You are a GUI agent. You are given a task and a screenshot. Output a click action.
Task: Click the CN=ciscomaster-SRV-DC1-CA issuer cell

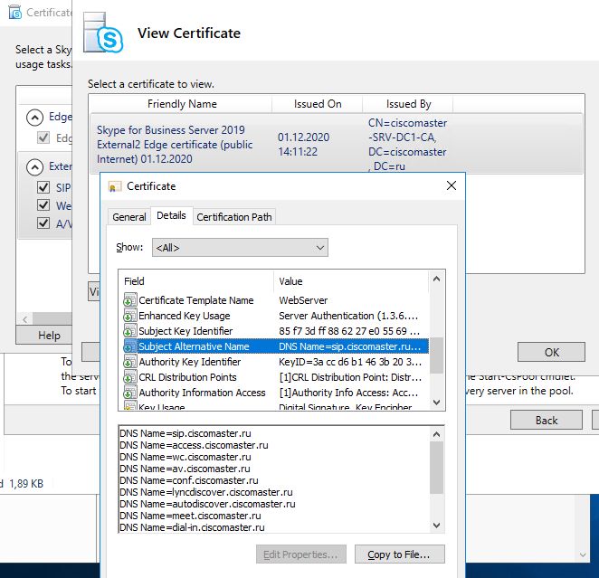tap(407, 145)
